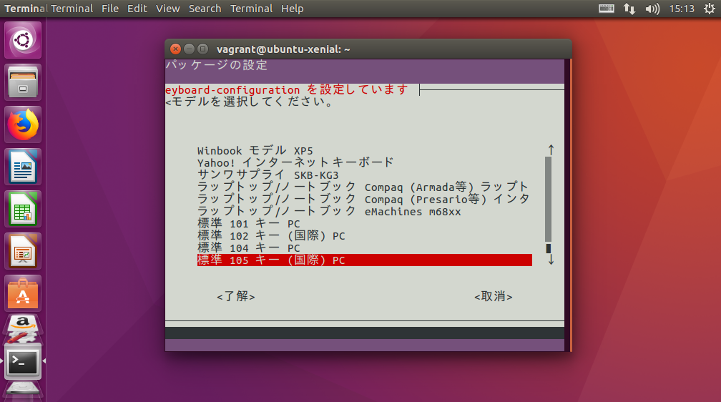Viewport: 721px width, 402px height.
Task: Open the Terminal menu
Action: click(251, 9)
